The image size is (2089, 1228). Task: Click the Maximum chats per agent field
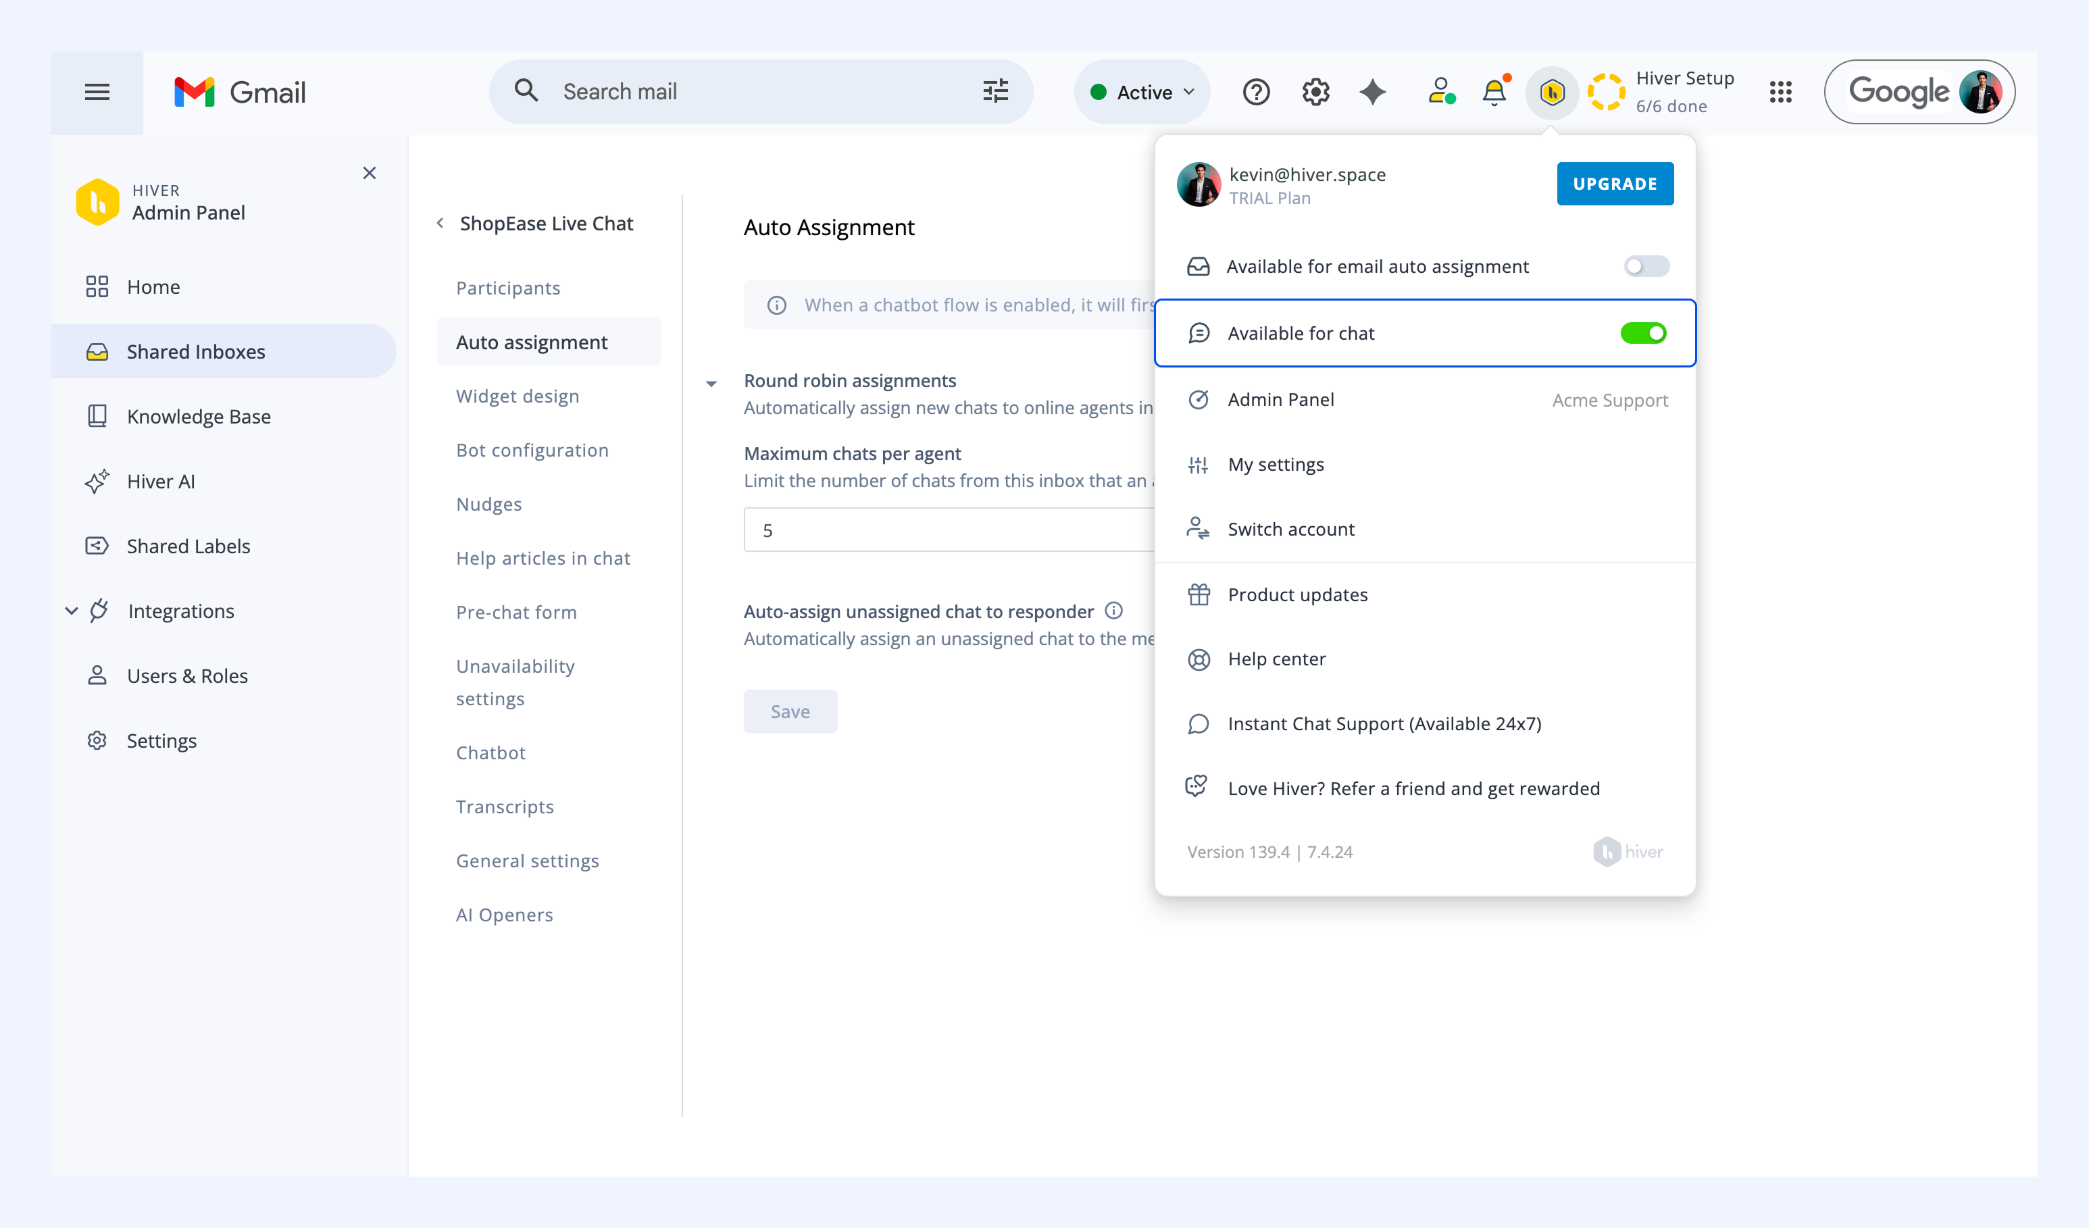click(949, 530)
